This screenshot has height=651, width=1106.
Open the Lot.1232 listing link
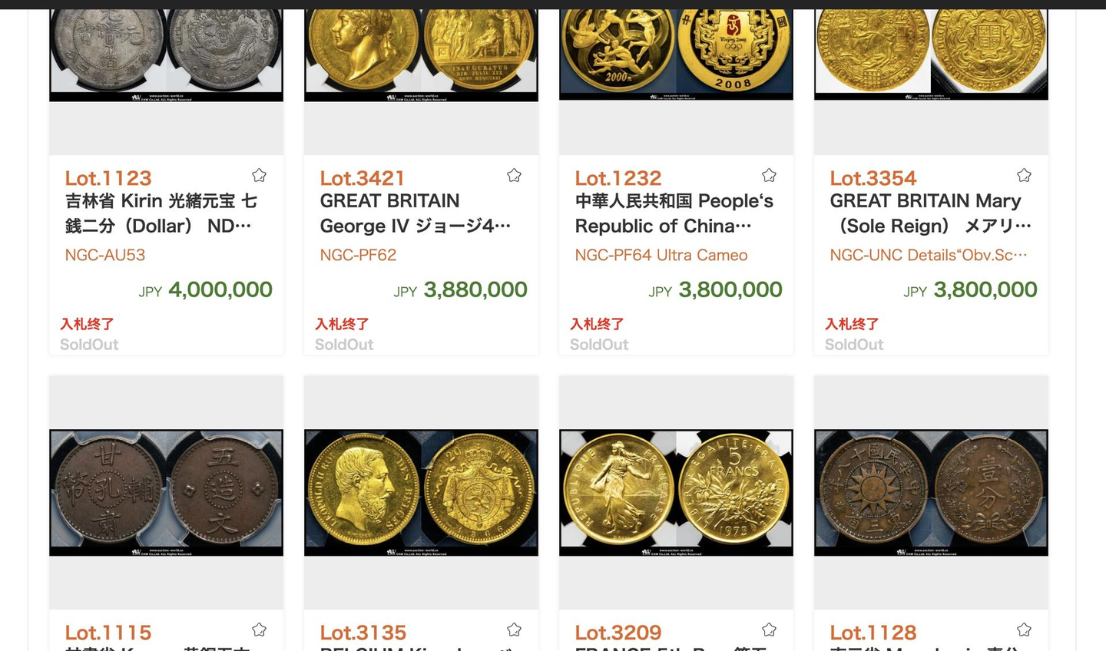point(618,178)
